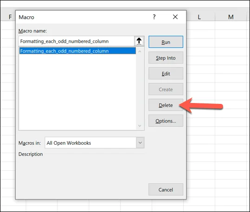
Task: Click the Edit macro button
Action: pyautogui.click(x=166, y=73)
